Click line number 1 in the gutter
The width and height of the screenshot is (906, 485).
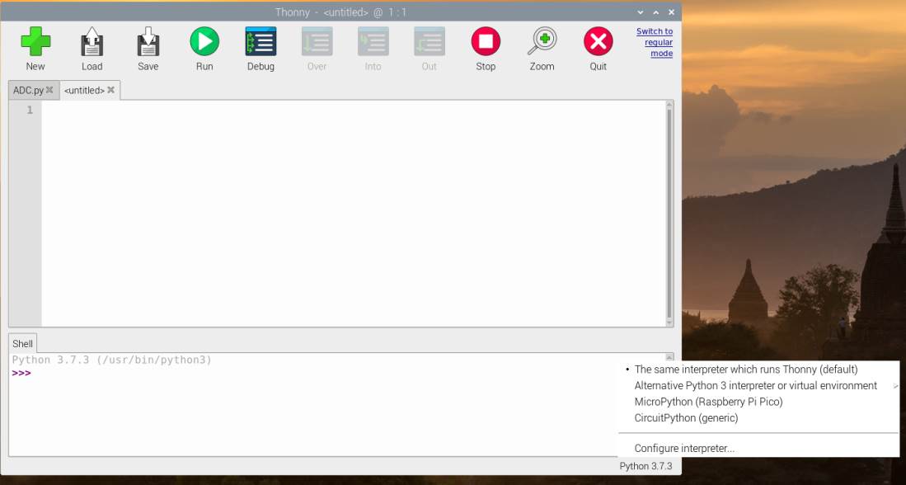click(30, 110)
